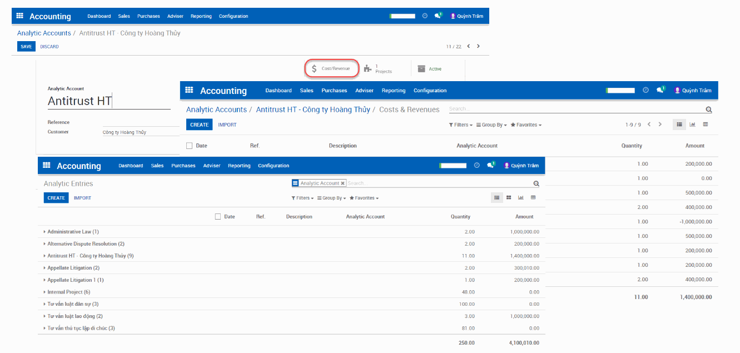Click CREATE in Analytic Entries
The image size is (740, 353).
click(56, 197)
